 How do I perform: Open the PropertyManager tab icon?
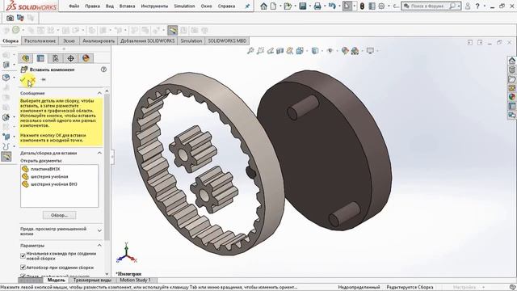point(40,58)
